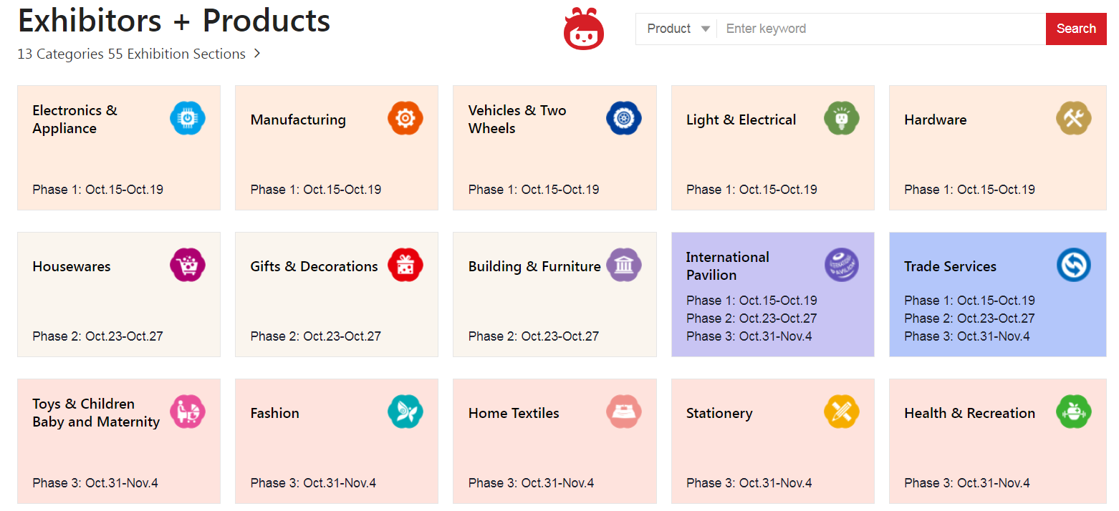Open the Product search type dropdown

pos(677,29)
